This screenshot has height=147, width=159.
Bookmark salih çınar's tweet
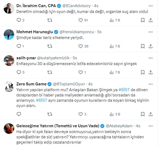tap(143, 72)
